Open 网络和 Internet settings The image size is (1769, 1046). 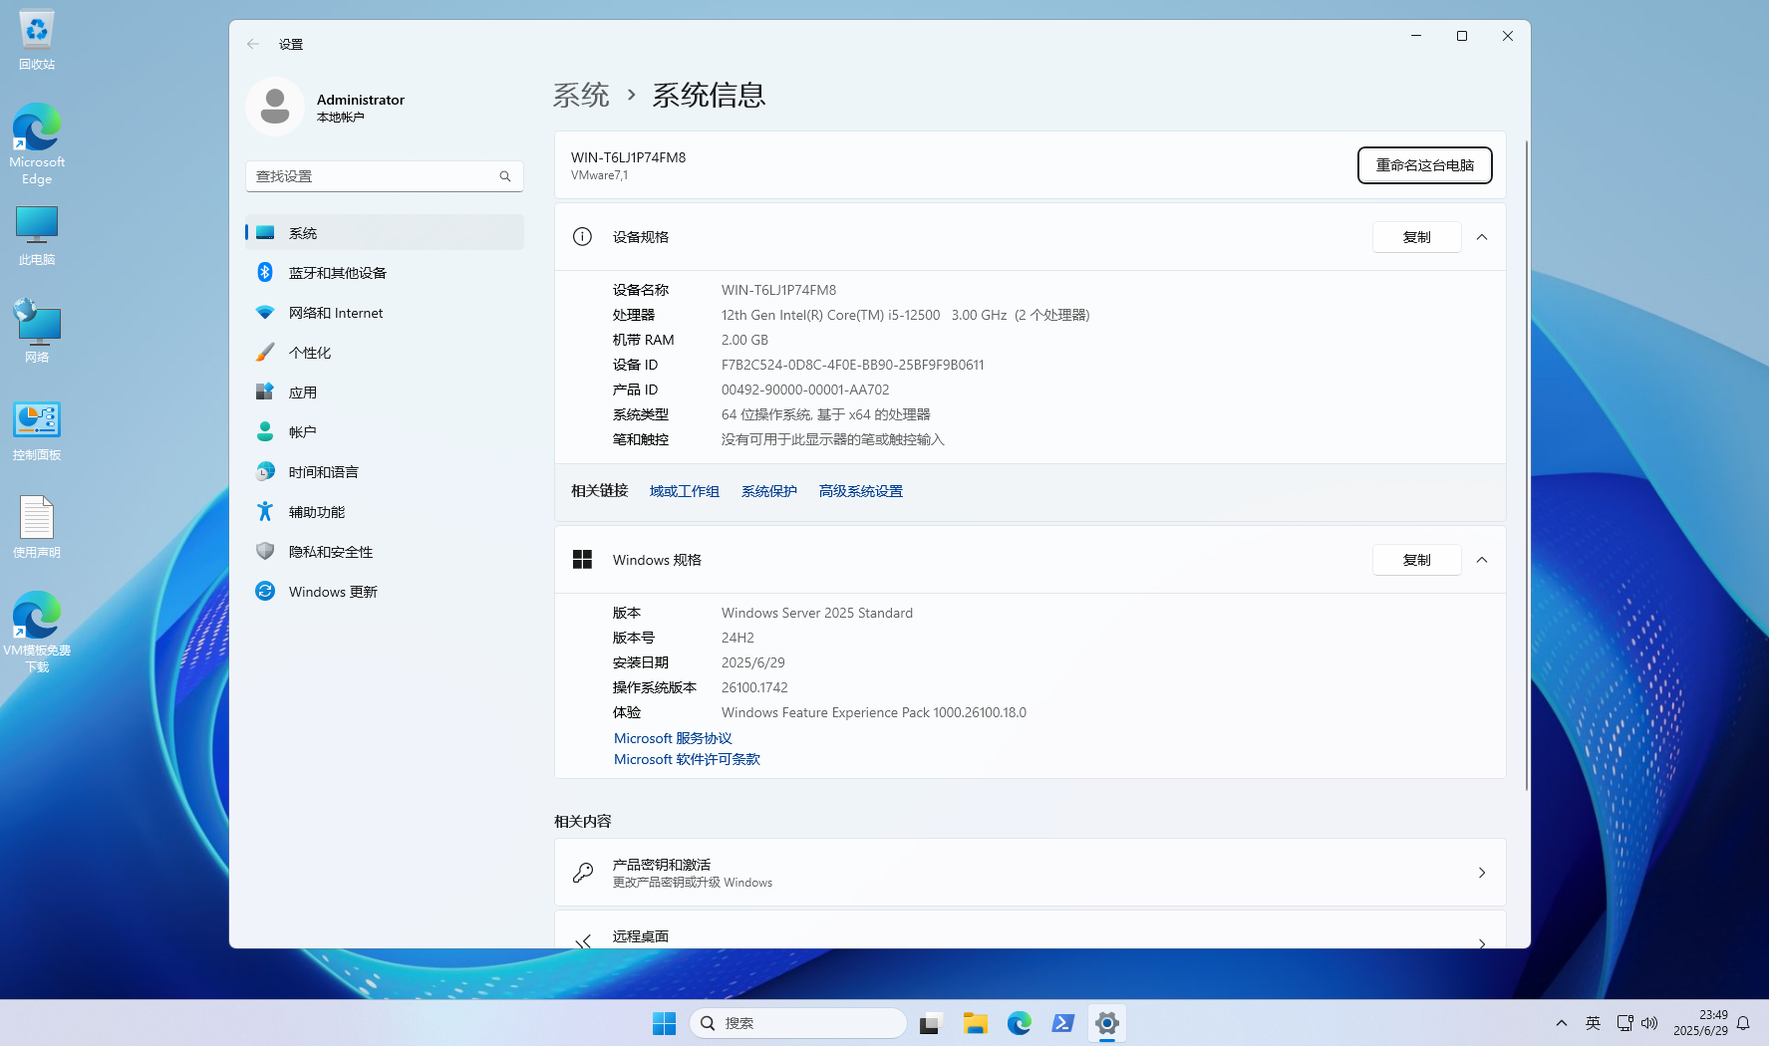click(385, 313)
